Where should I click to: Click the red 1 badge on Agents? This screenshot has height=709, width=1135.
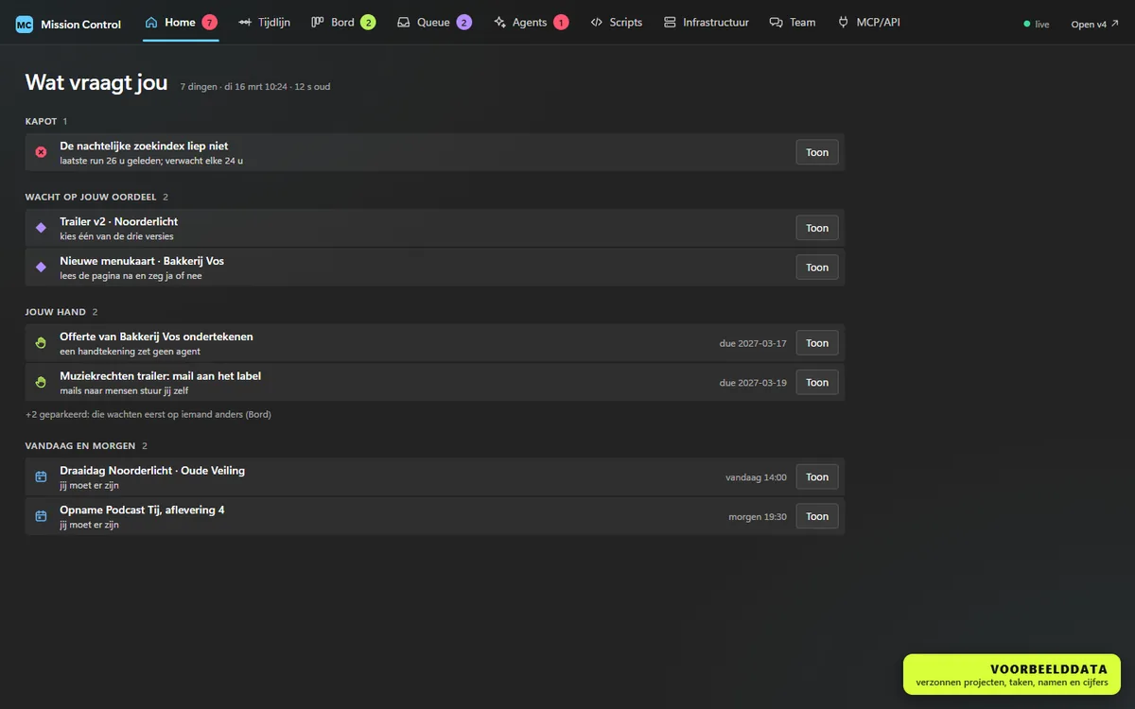[561, 22]
